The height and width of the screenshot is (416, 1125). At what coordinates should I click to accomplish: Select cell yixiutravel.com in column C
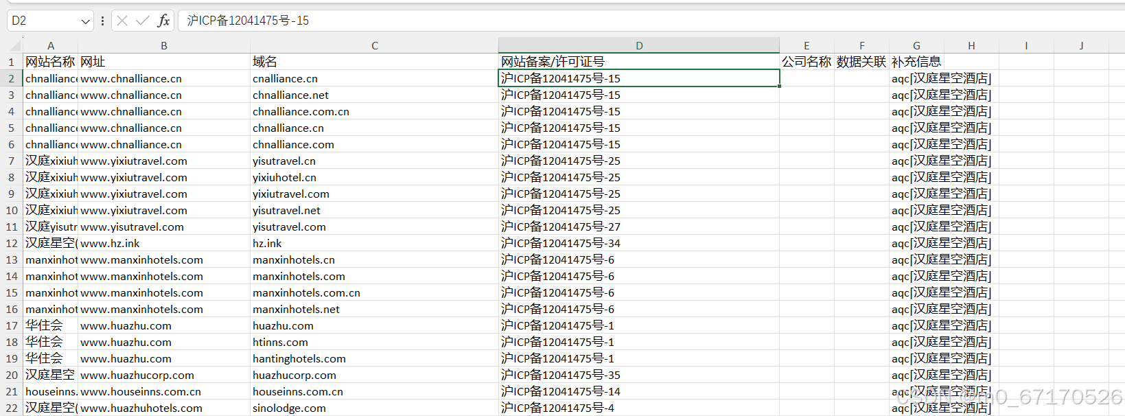point(375,194)
